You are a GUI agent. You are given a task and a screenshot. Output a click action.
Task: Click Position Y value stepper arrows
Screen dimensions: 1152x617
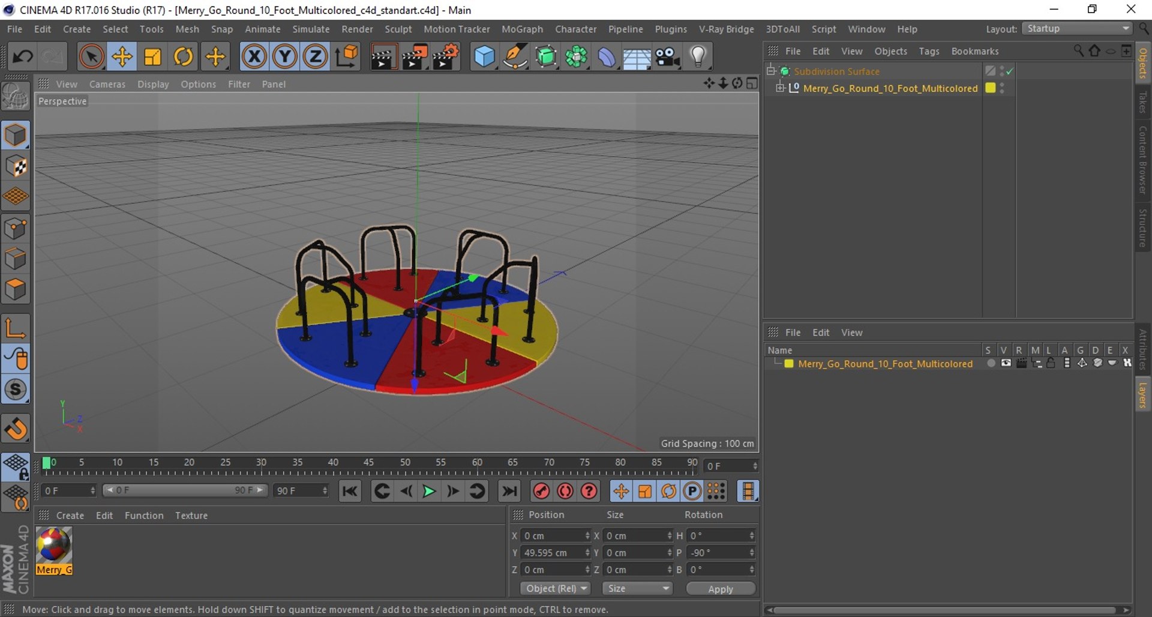[x=587, y=553]
